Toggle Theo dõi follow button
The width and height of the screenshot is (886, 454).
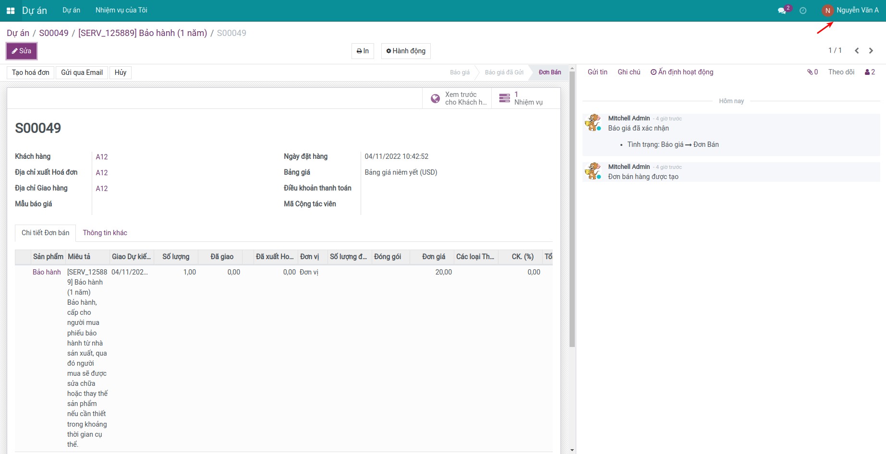pyautogui.click(x=841, y=72)
